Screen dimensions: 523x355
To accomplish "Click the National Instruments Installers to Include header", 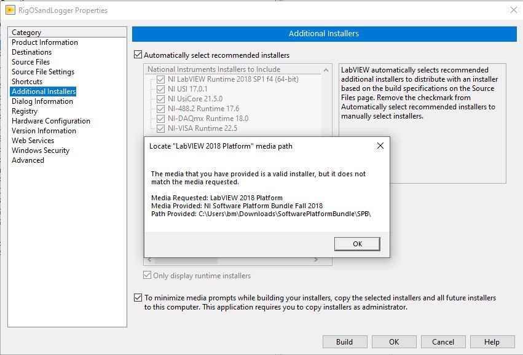I will point(214,69).
